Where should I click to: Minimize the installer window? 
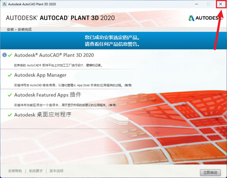[x=197, y=4]
